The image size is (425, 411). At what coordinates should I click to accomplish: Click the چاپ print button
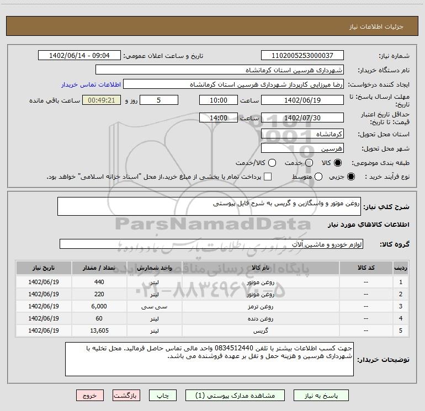[163, 396]
